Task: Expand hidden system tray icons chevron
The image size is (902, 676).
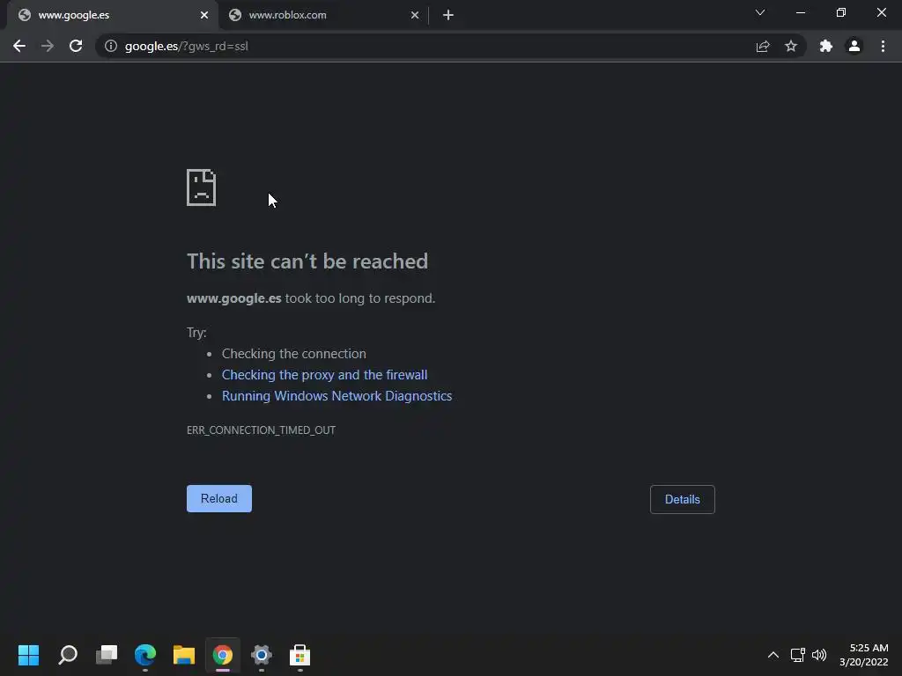Action: point(773,655)
